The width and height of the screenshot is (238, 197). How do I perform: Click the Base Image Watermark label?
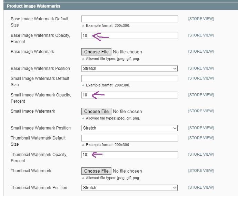tap(32, 52)
